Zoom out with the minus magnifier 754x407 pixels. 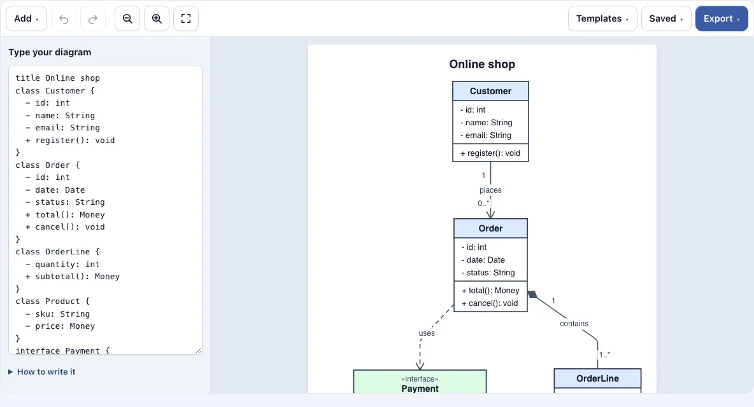127,18
